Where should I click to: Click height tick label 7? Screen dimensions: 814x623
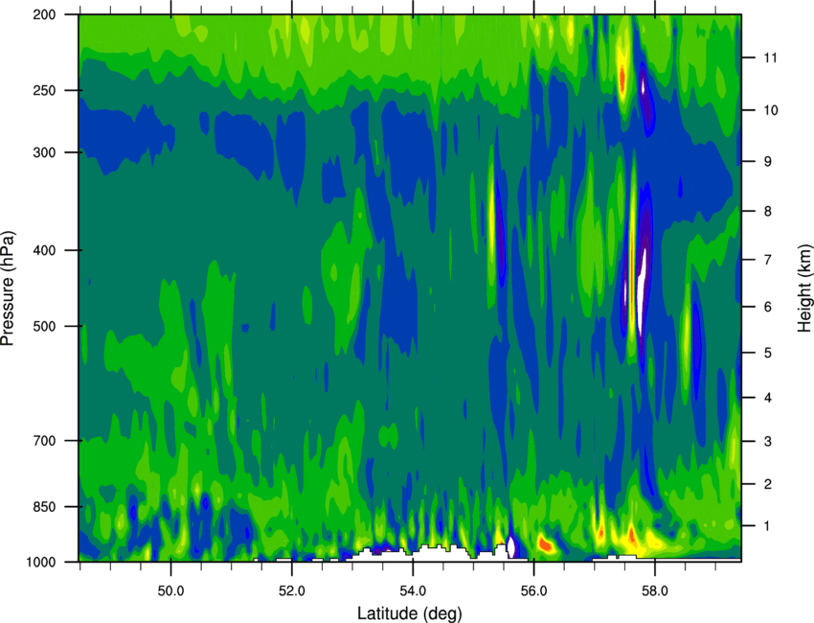point(767,260)
